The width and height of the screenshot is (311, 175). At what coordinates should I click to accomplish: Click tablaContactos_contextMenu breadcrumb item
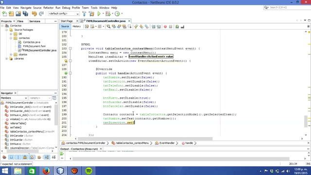pyautogui.click(x=132, y=143)
